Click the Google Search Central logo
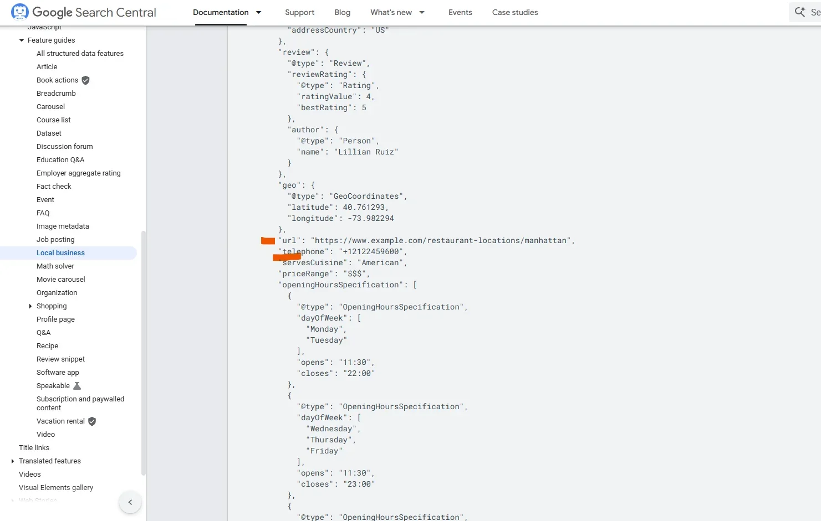This screenshot has height=521, width=821. tap(83, 12)
